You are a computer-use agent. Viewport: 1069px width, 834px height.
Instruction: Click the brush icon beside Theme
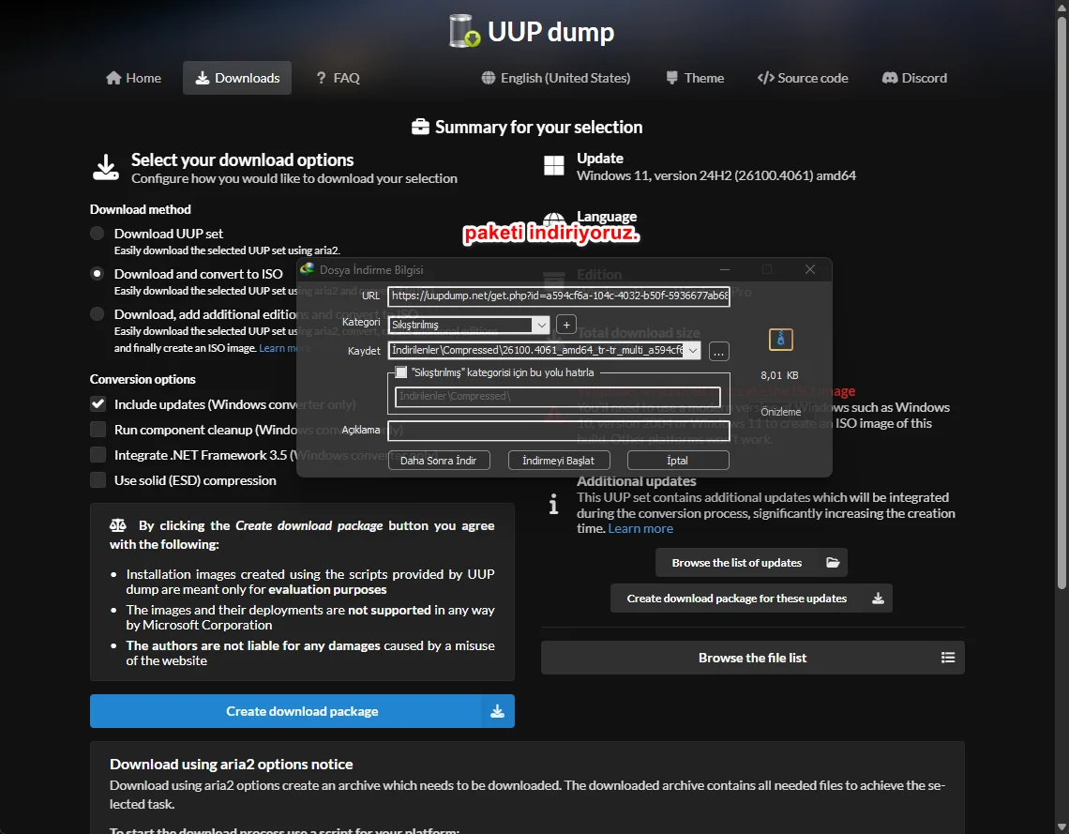pos(671,78)
